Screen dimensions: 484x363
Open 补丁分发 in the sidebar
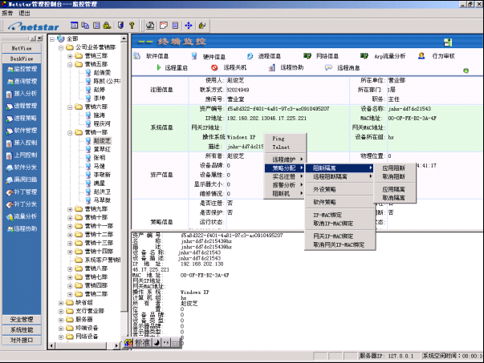click(x=22, y=204)
